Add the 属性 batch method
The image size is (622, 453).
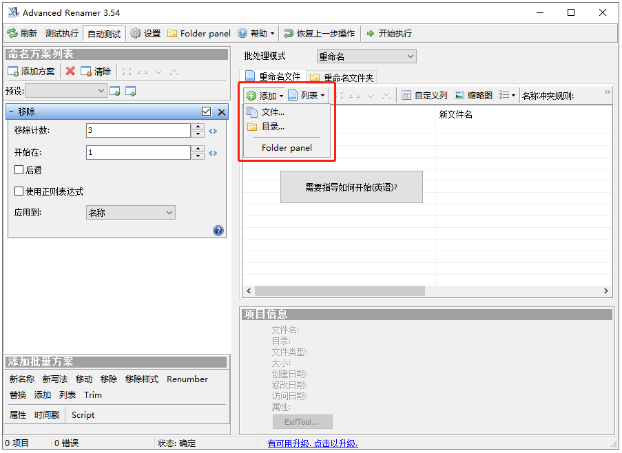[x=17, y=415]
